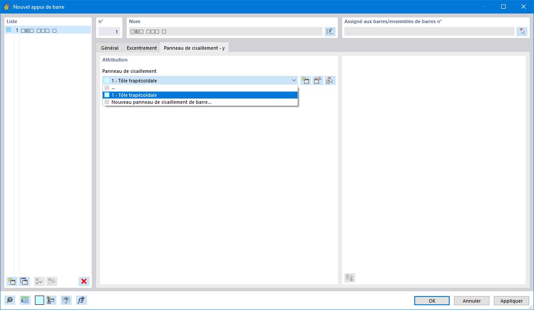The image size is (534, 310).
Task: Click the n° number field showing 1
Action: [109, 31]
